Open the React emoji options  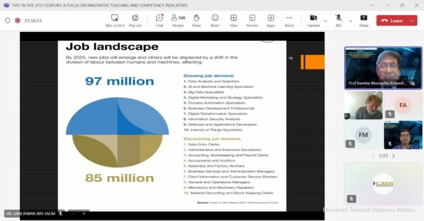click(215, 20)
